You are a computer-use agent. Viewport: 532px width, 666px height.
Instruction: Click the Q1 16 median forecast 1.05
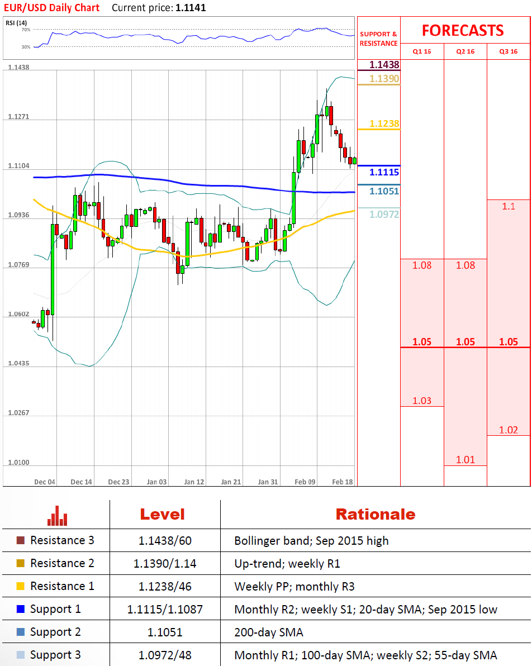click(x=422, y=342)
